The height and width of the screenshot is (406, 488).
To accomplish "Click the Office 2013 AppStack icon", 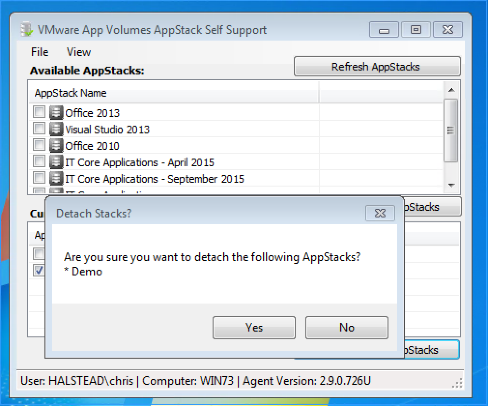I will pyautogui.click(x=57, y=113).
